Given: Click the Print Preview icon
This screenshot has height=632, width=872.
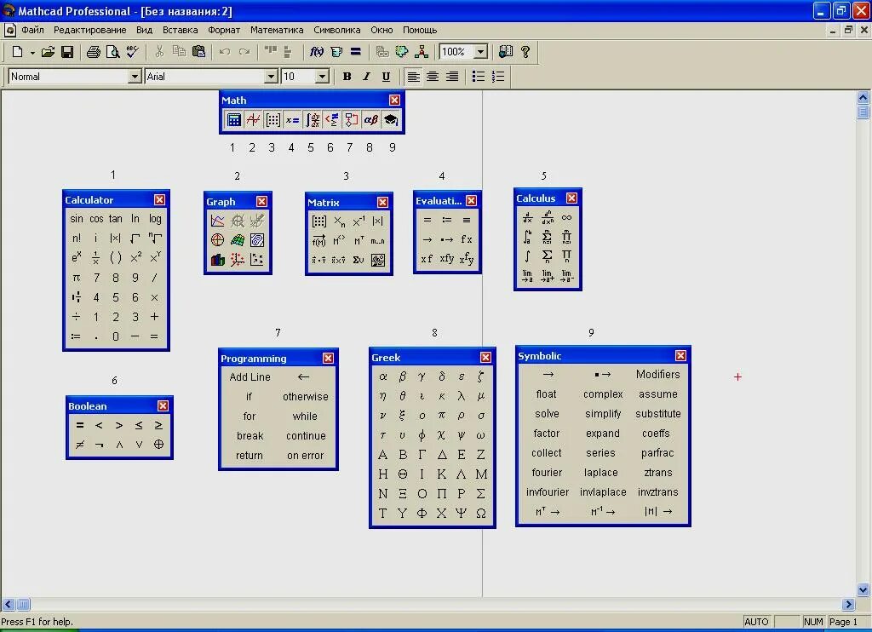Looking at the screenshot, I should pos(113,52).
